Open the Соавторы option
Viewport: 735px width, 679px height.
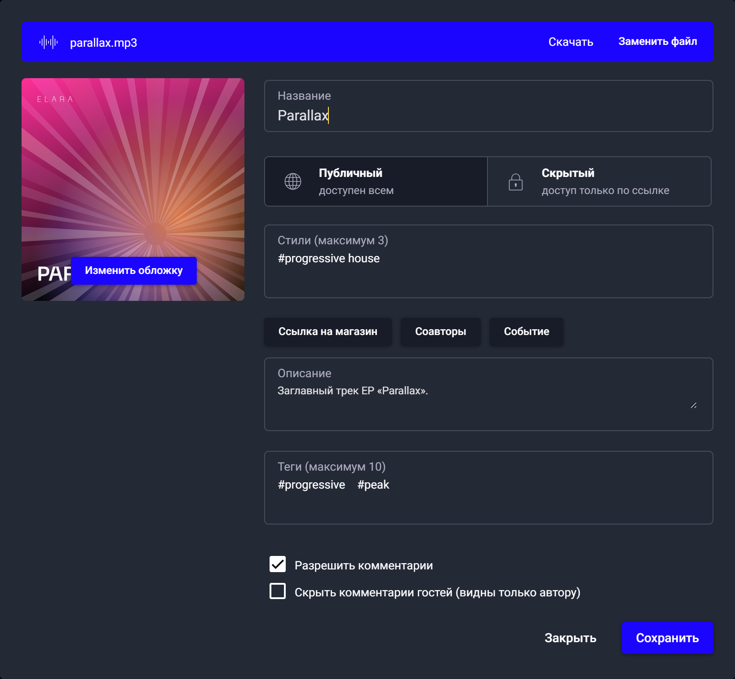pos(441,331)
